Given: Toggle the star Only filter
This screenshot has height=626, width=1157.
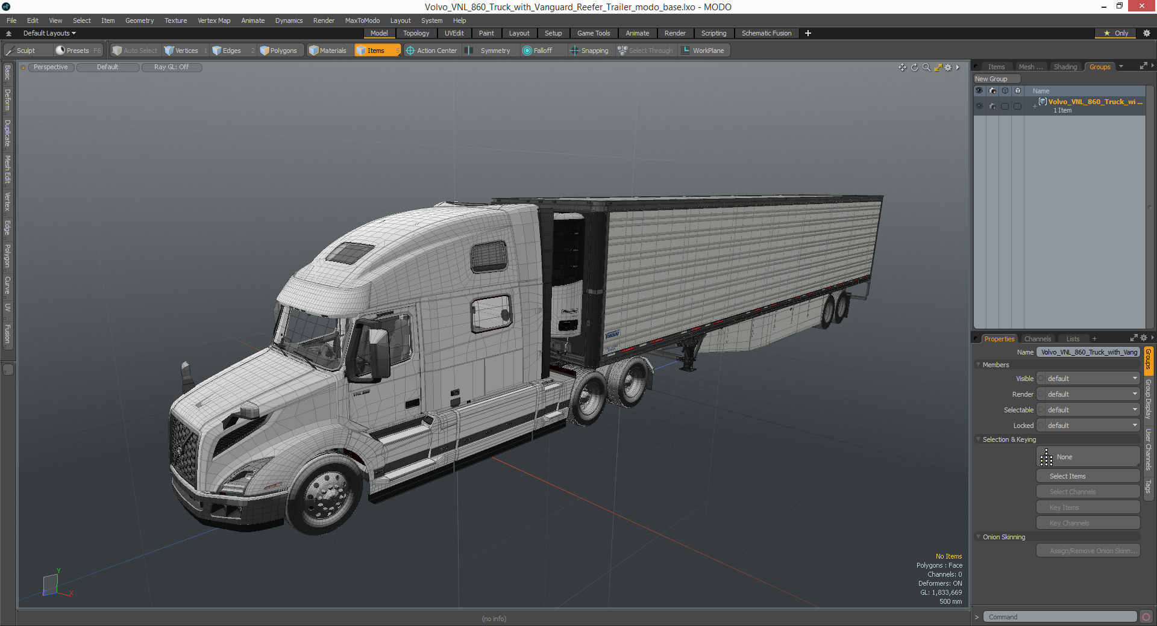Looking at the screenshot, I should 1115,33.
